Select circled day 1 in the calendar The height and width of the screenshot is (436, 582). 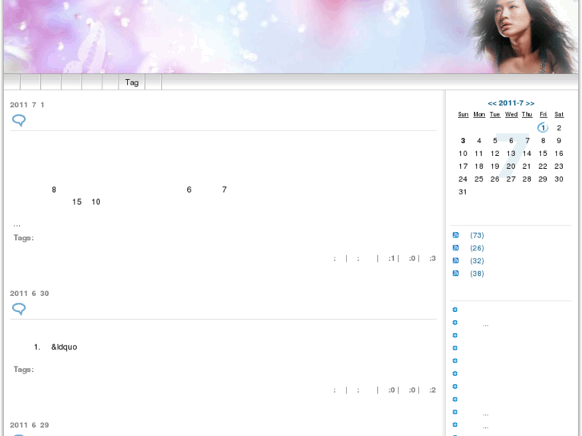[x=543, y=128]
